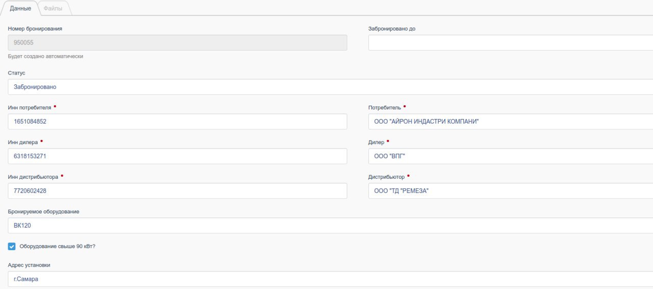Edit the Инн потребителя field 1651084852
The image size is (653, 289).
click(x=178, y=122)
